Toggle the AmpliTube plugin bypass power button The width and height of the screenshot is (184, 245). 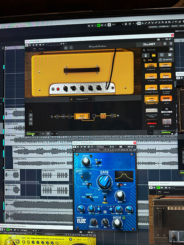point(27,45)
